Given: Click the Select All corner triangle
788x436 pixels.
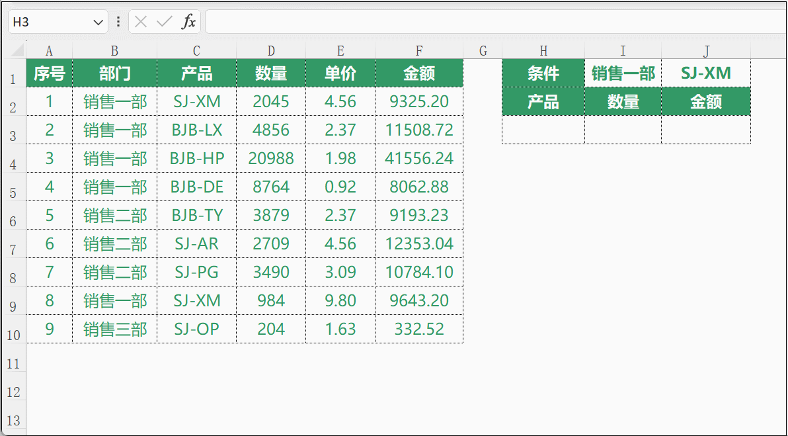Looking at the screenshot, I should tap(18, 49).
